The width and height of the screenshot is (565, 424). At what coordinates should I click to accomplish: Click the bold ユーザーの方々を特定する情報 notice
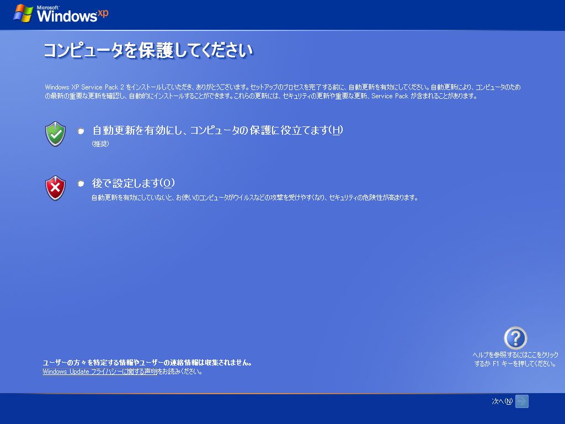[147, 362]
